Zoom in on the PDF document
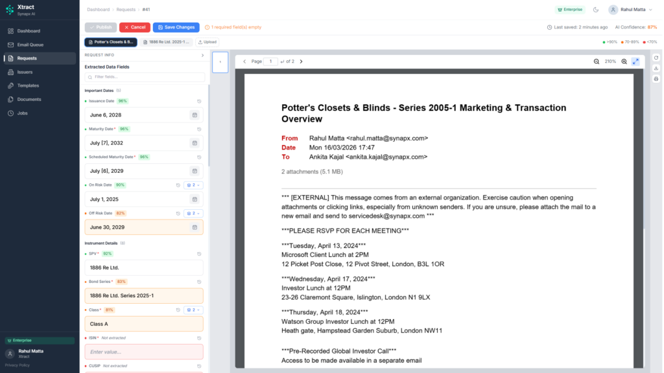The width and height of the screenshot is (664, 373). click(624, 61)
